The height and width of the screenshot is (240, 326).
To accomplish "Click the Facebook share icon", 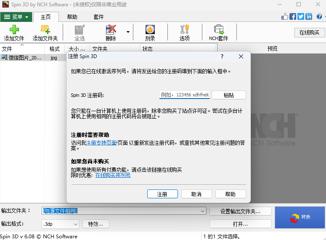I will 292,16.
